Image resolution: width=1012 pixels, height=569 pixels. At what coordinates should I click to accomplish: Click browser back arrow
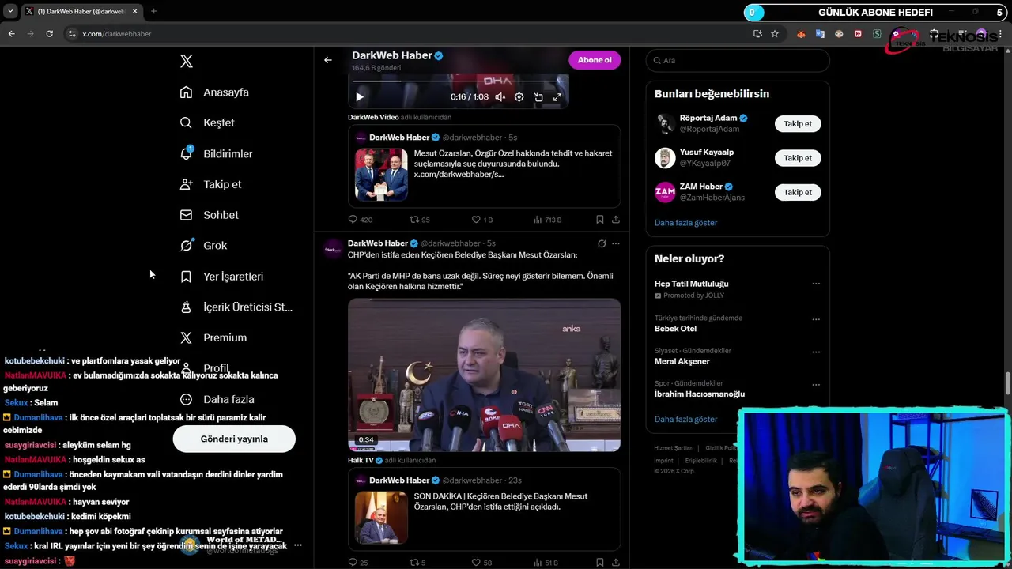pos(11,34)
